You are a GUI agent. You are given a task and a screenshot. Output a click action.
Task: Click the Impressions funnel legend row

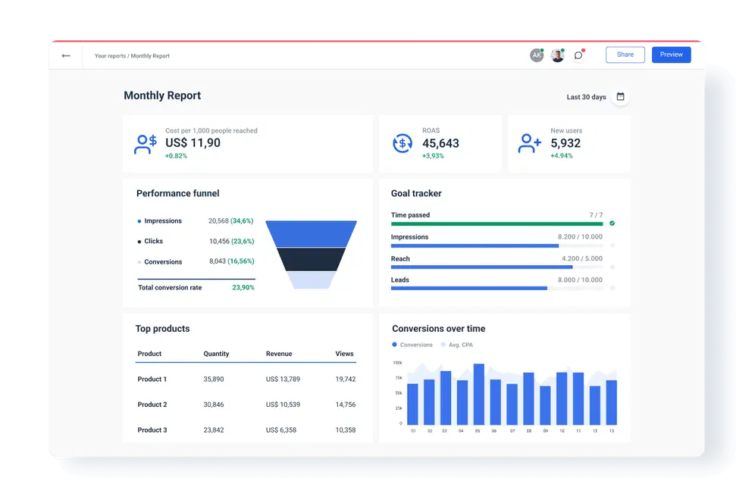(x=196, y=221)
